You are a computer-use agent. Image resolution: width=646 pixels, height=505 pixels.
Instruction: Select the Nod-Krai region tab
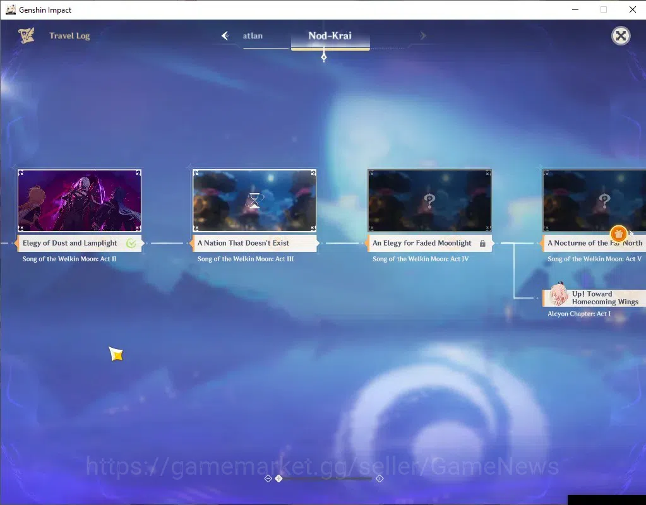coord(330,36)
